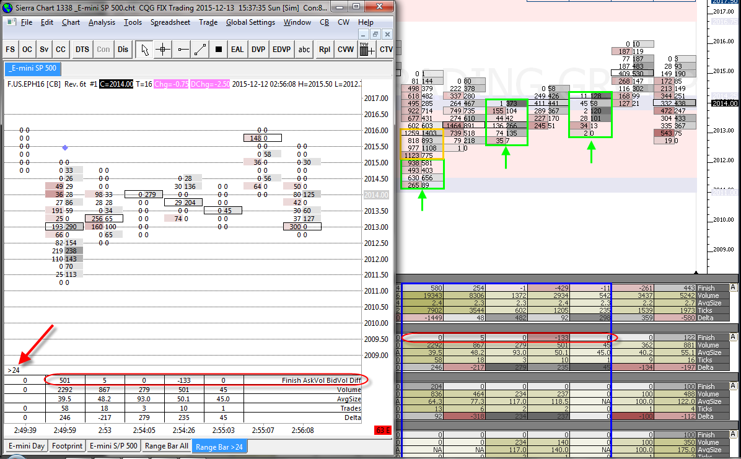
Task: Click the 2:54:26 time label
Action: pos(184,430)
